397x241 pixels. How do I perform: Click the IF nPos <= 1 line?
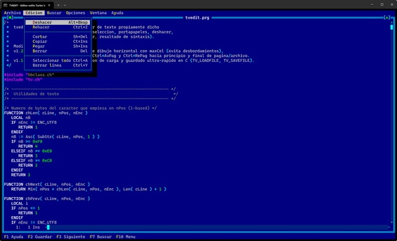coord(25,208)
